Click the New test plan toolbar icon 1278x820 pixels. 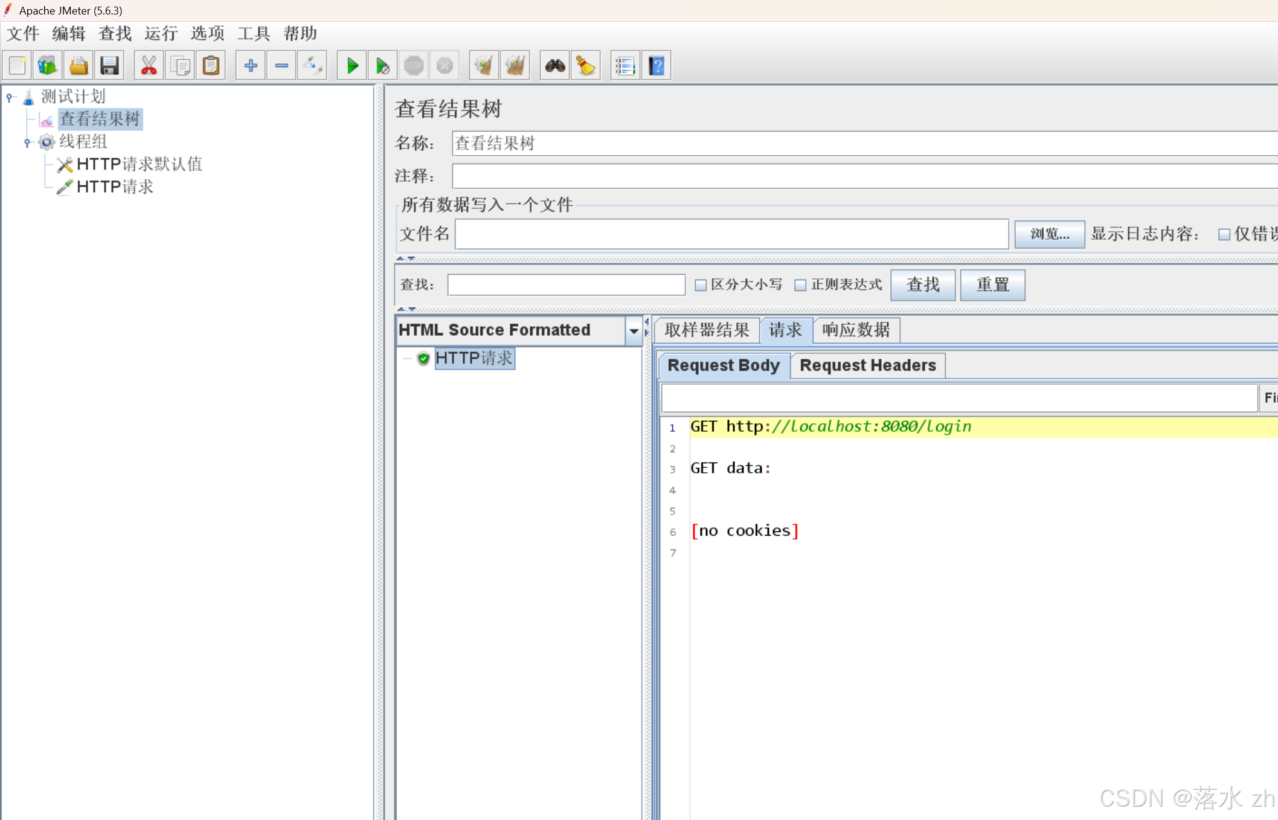(18, 65)
